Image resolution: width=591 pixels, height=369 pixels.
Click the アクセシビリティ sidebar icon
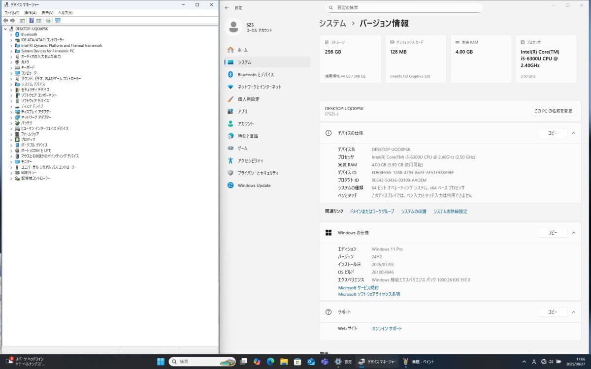(x=230, y=161)
